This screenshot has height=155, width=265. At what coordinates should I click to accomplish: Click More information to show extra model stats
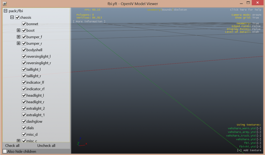click(x=89, y=21)
